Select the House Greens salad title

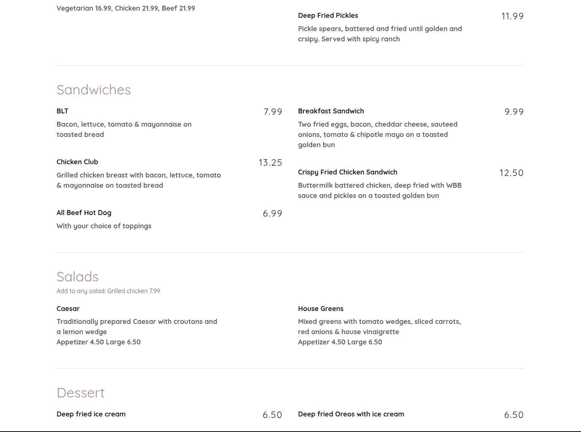321,309
